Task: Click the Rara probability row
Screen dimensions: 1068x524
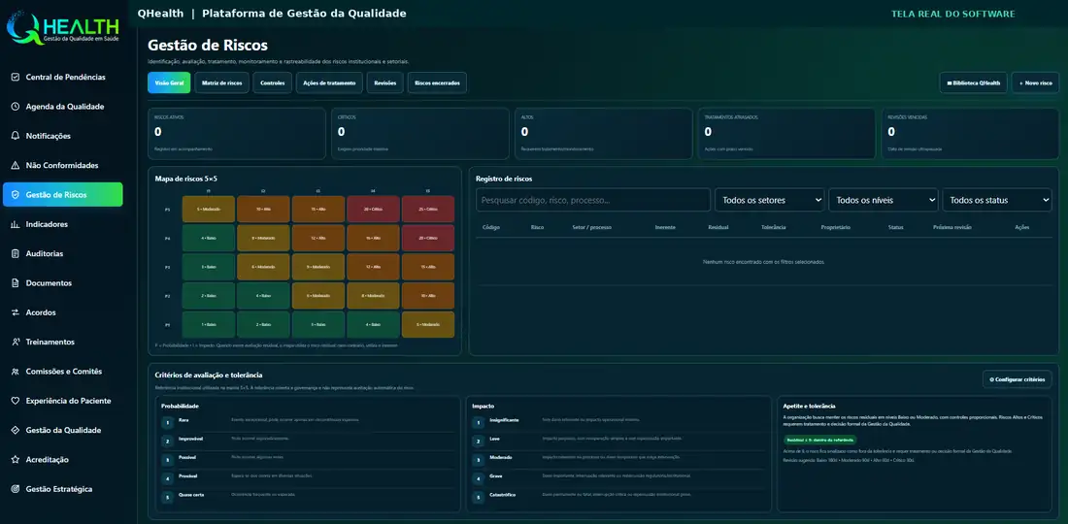Action: pos(308,423)
